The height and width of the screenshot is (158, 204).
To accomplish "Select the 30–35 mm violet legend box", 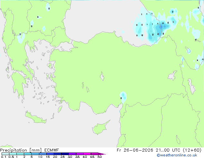I will (72, 154).
